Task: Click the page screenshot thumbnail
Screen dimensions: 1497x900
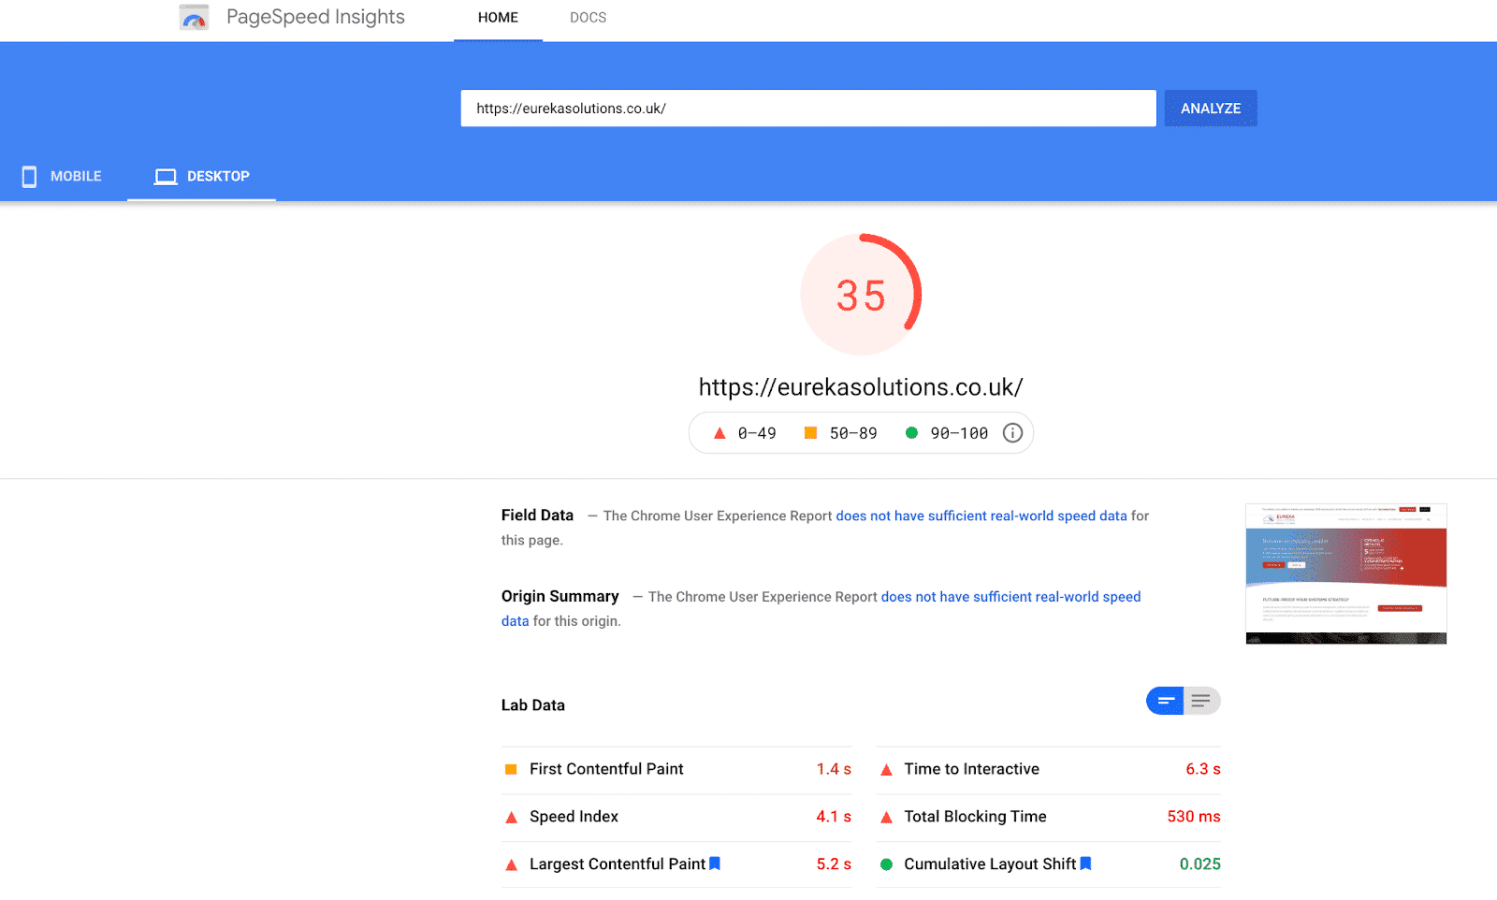Action: (x=1345, y=573)
